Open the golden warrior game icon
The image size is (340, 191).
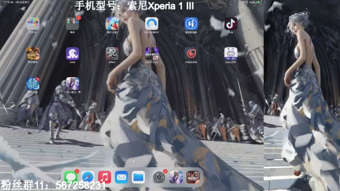coord(33,53)
